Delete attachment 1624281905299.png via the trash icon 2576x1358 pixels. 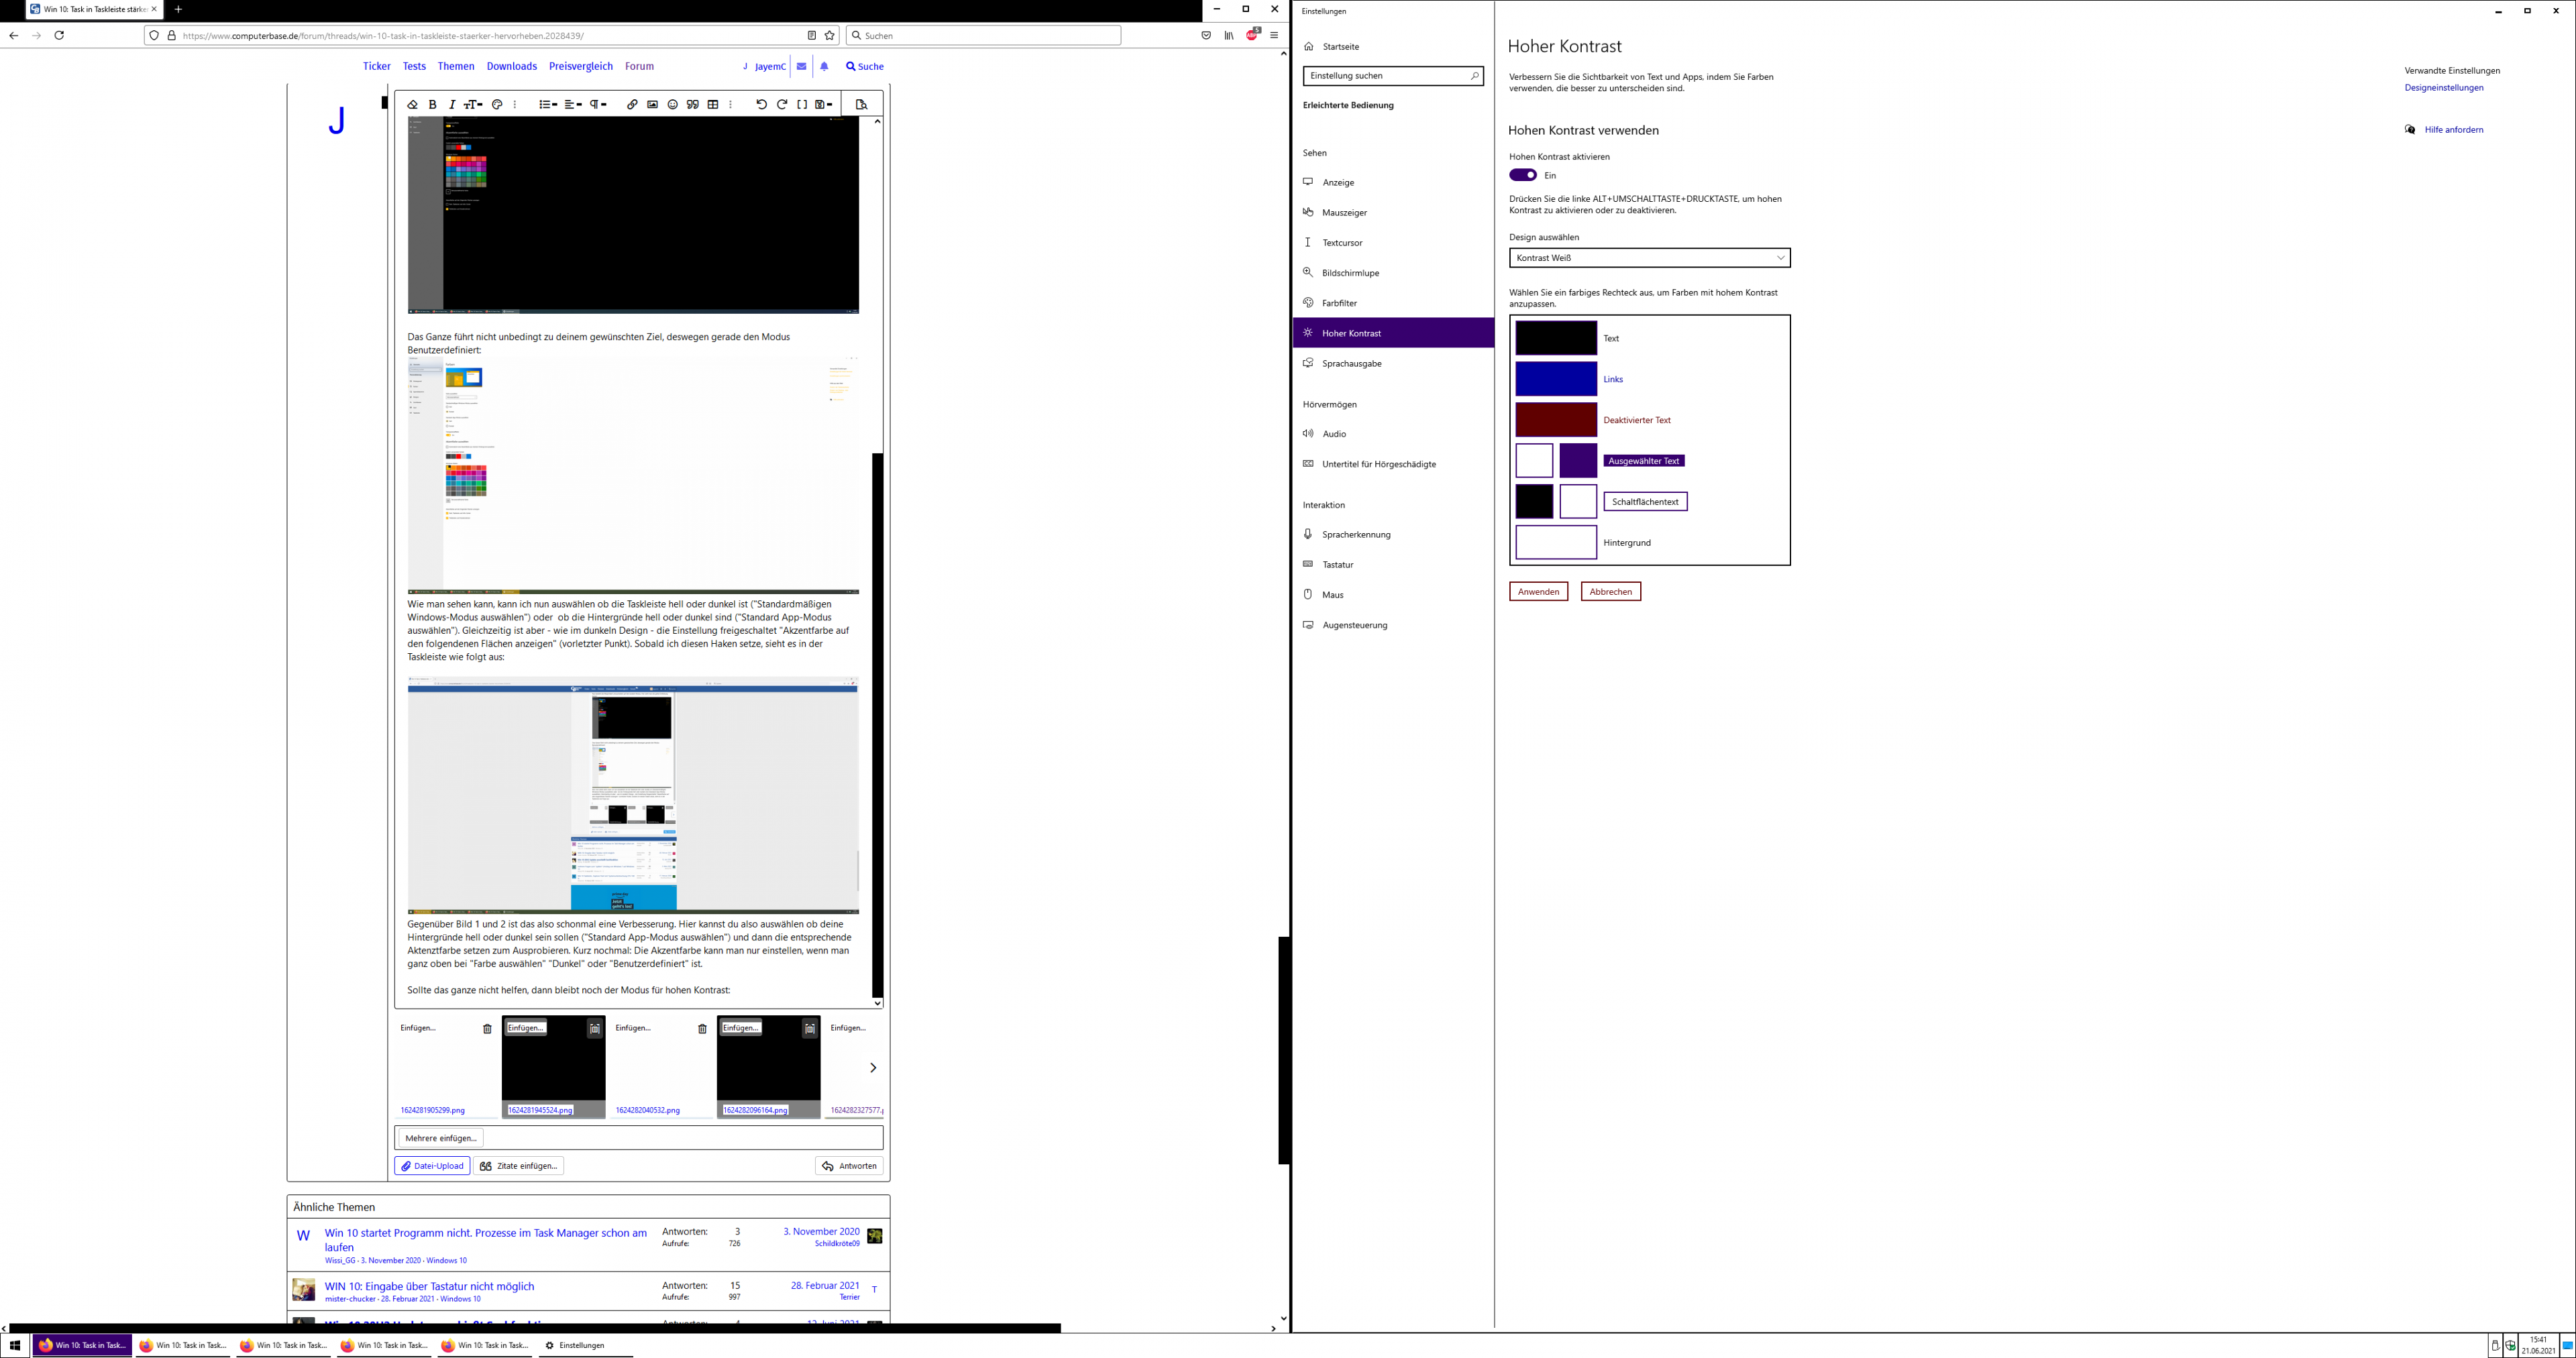tap(487, 1028)
